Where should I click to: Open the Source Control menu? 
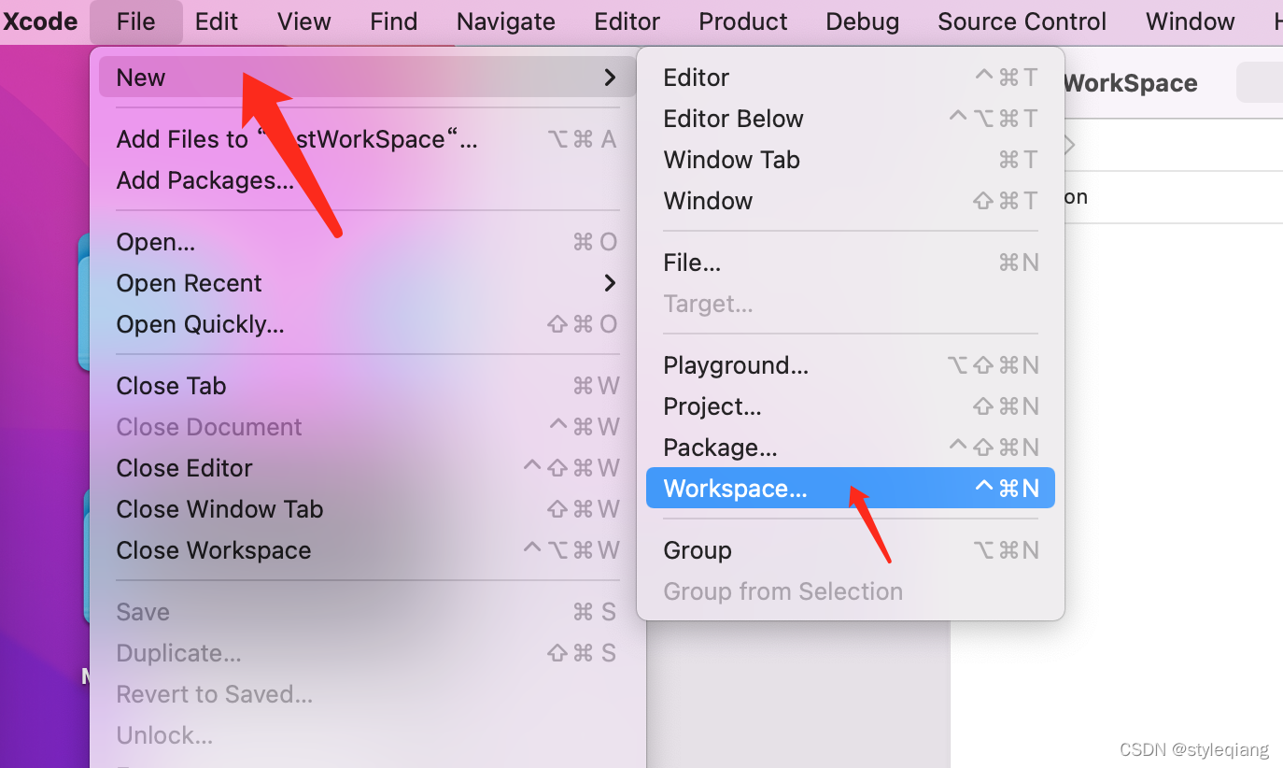(x=1022, y=21)
